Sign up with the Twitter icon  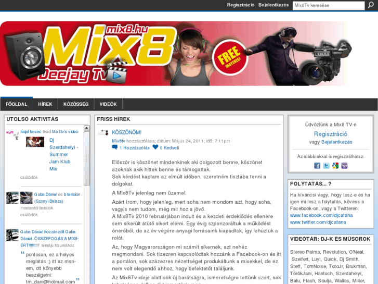click(x=326, y=166)
